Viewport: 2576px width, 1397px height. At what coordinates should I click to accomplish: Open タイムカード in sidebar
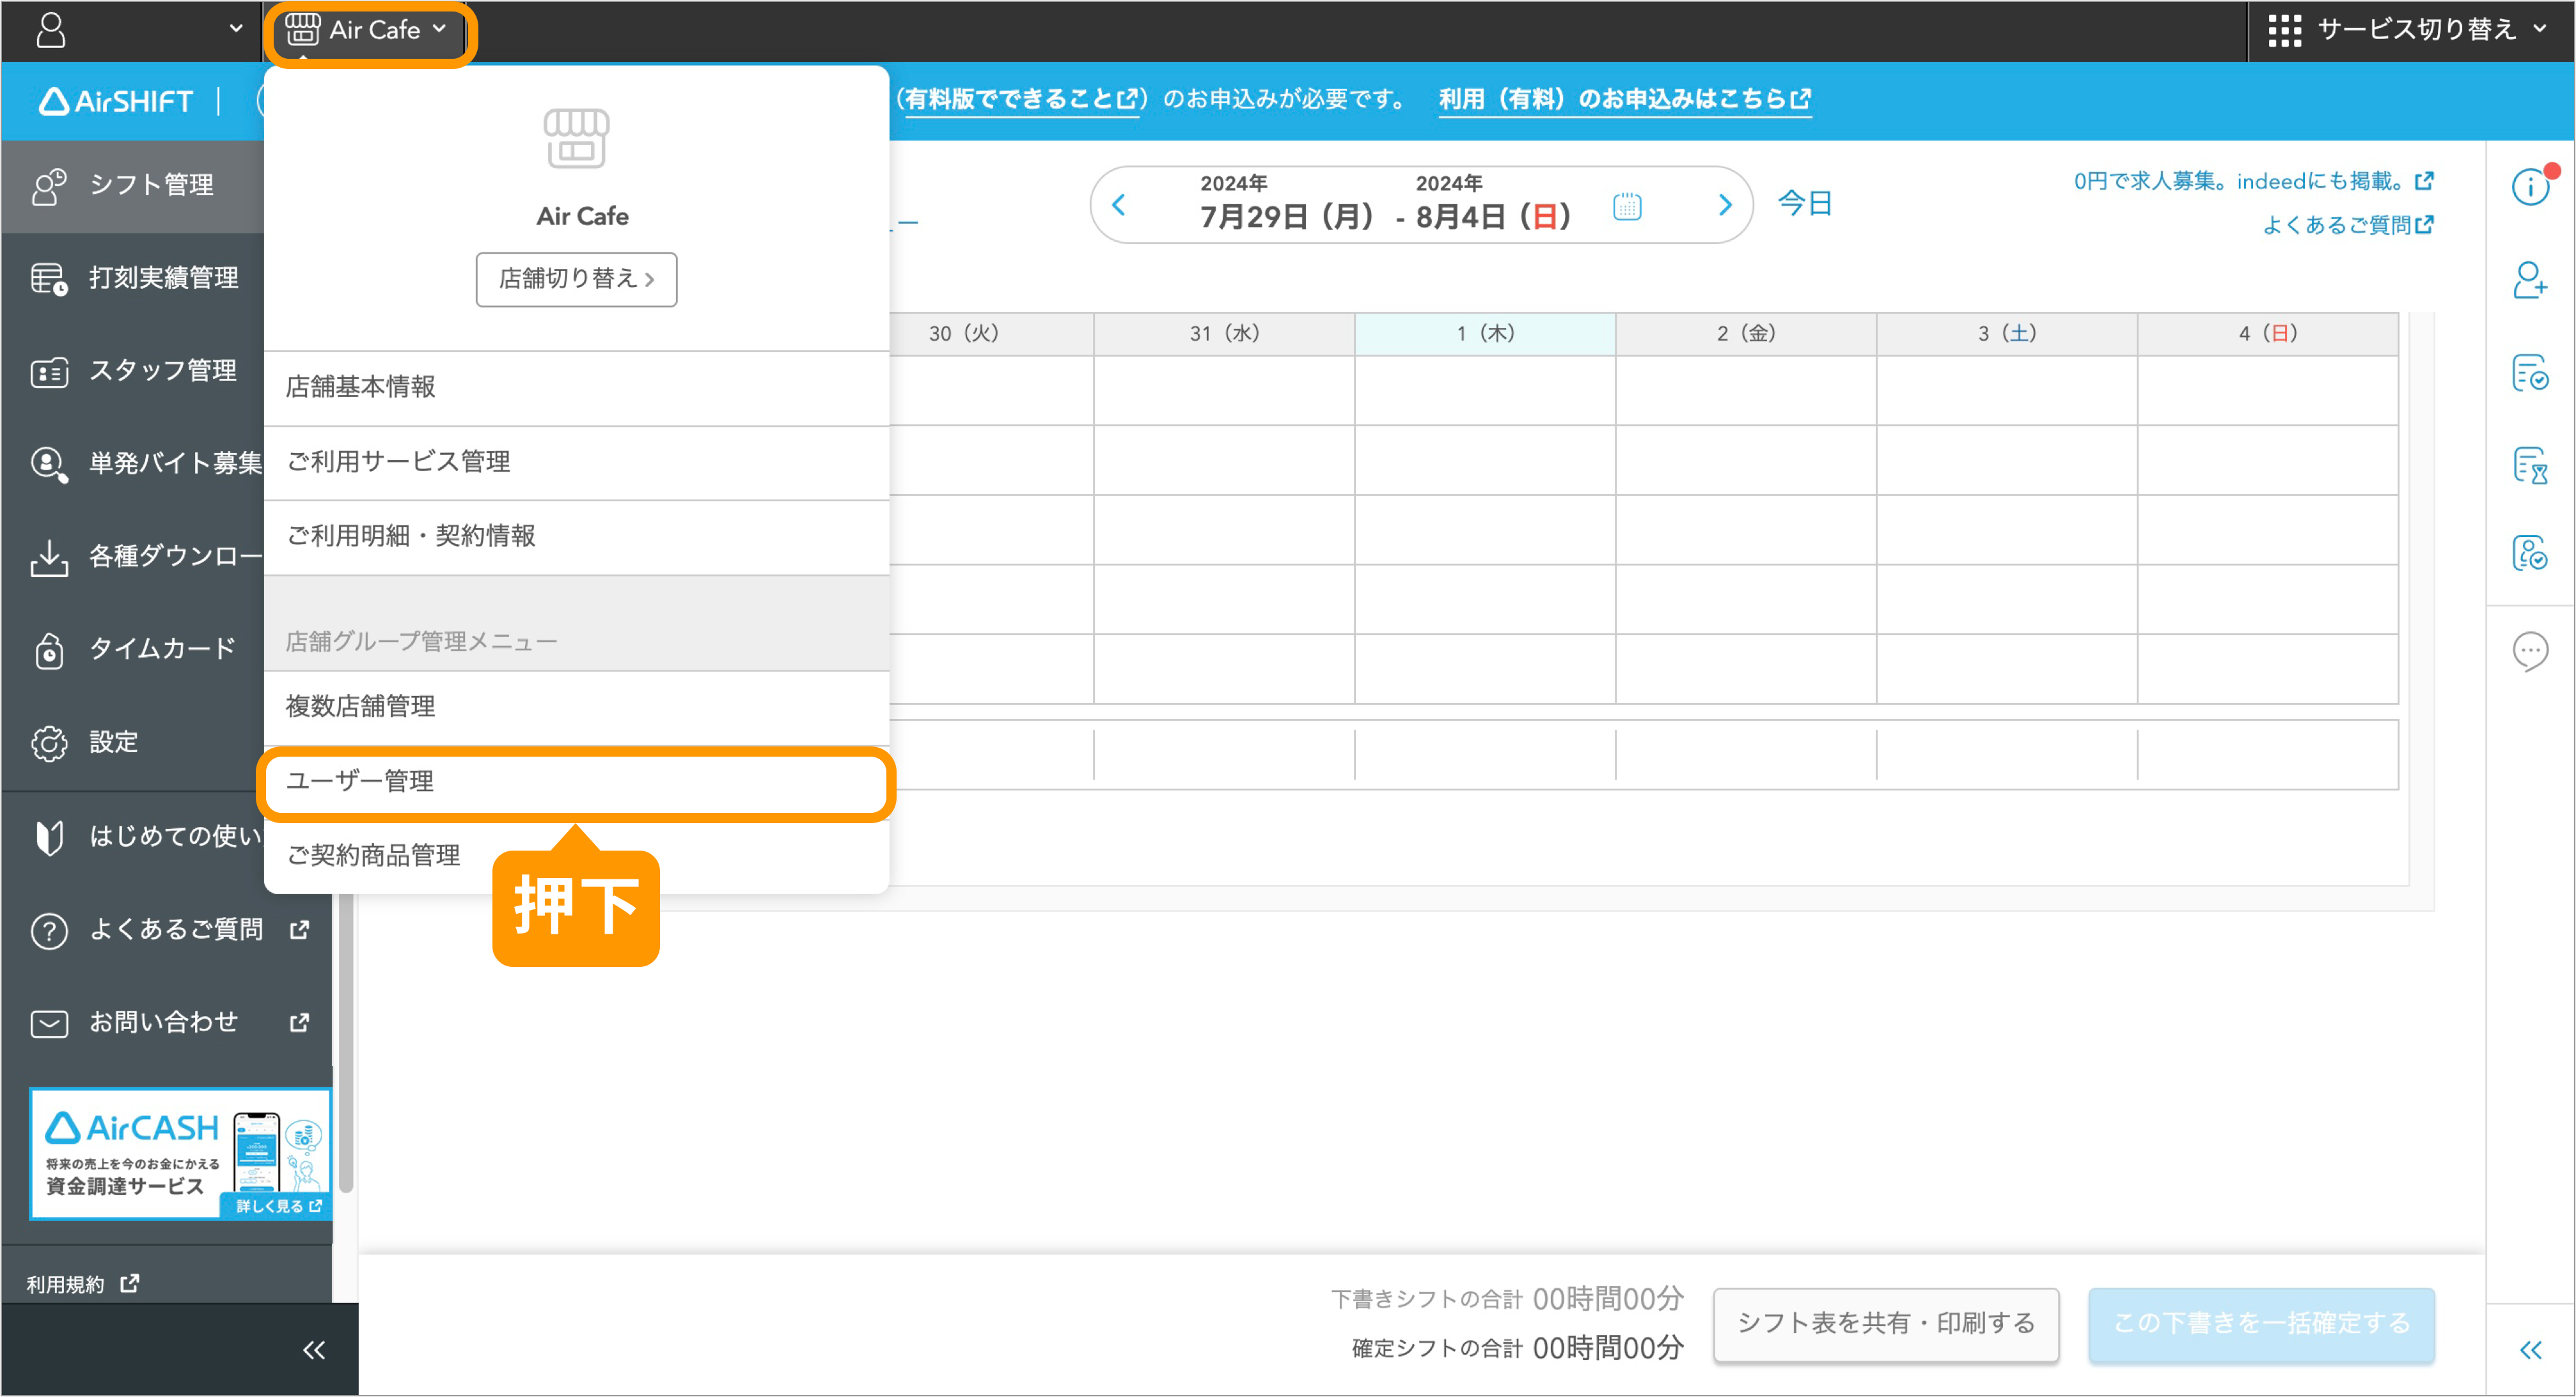tap(132, 649)
